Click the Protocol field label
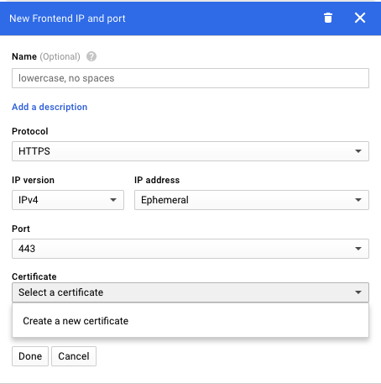 tap(30, 131)
